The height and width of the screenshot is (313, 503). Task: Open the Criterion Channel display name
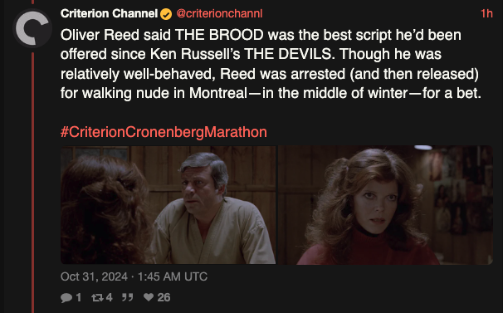pyautogui.click(x=109, y=14)
